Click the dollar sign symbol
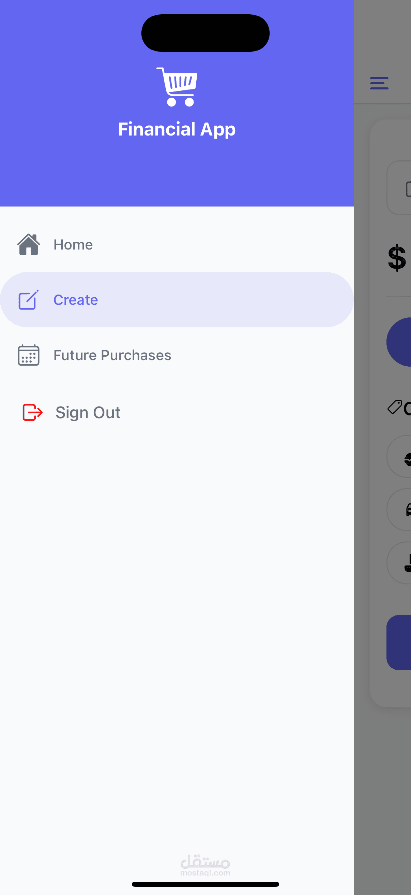 pyautogui.click(x=397, y=258)
